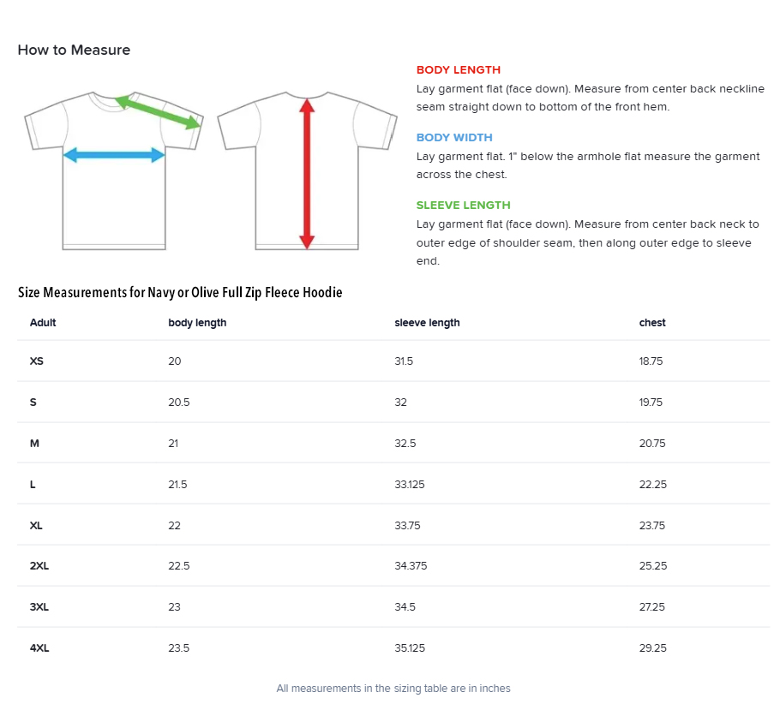Click the sleeve length column header

427,323
